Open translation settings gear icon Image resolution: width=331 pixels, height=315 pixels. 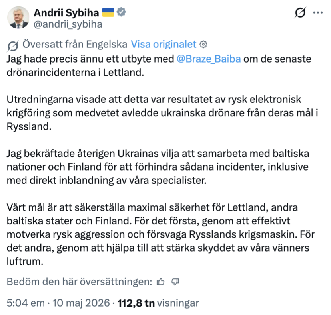[x=203, y=45]
